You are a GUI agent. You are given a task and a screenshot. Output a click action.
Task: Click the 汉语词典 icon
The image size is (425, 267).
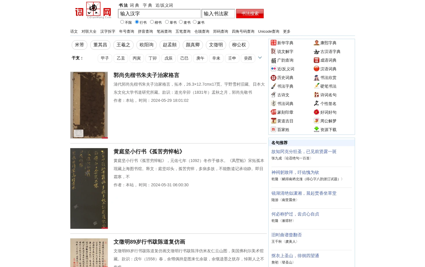pyautogui.click(x=316, y=69)
